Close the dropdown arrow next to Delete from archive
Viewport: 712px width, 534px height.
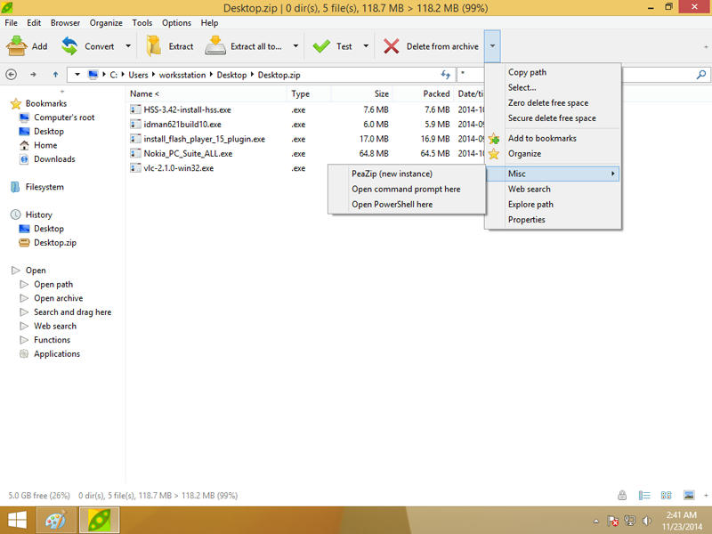coord(492,46)
